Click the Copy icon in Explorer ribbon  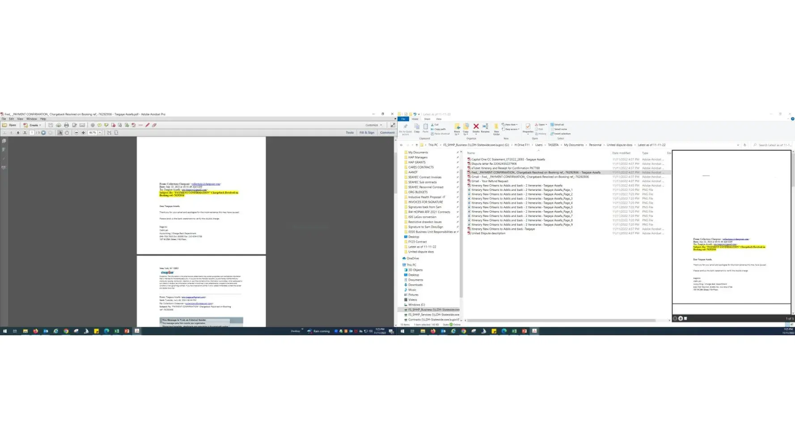(417, 129)
